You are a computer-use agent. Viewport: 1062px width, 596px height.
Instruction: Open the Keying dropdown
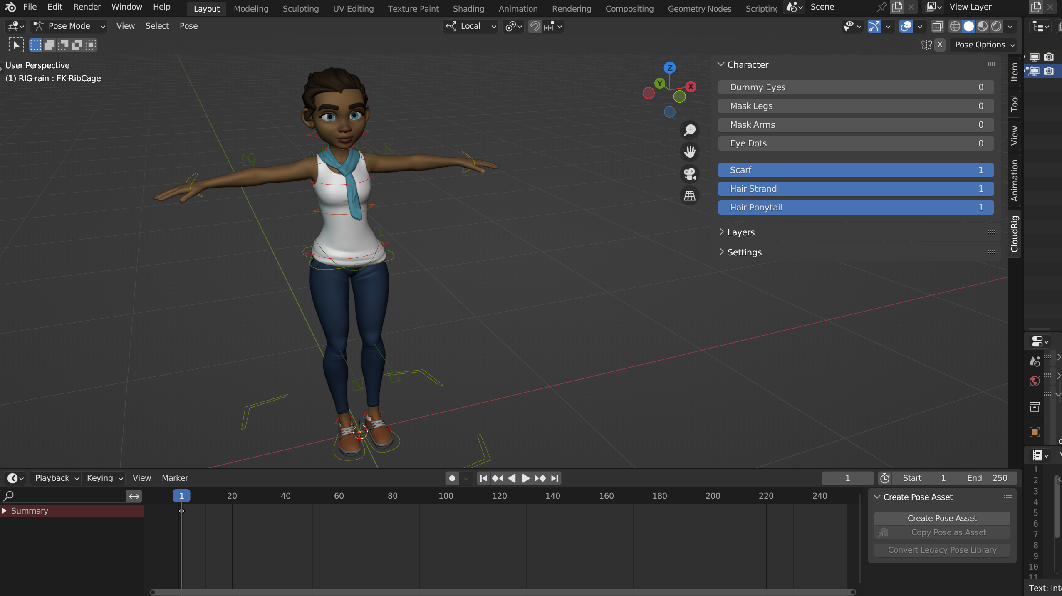[x=104, y=478]
